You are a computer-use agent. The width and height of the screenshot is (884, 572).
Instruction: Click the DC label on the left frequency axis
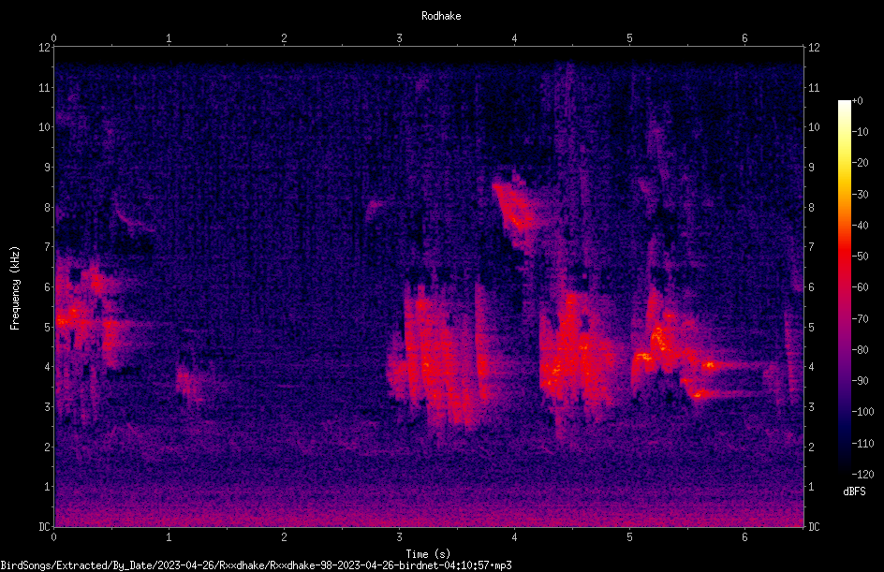[45, 527]
